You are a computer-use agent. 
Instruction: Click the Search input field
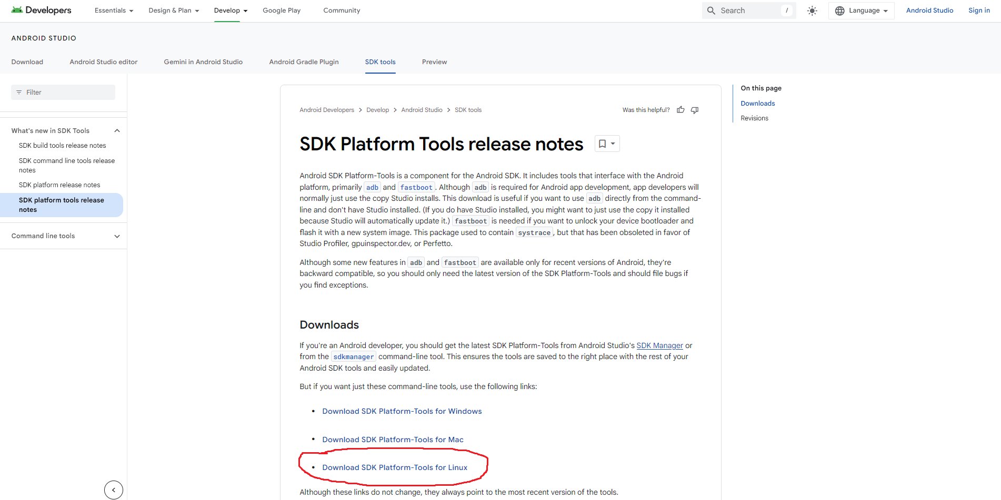(749, 11)
